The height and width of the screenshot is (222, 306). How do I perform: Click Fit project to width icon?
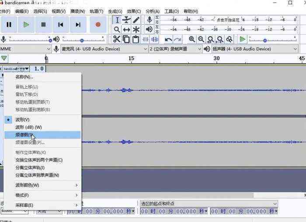tap(220, 39)
